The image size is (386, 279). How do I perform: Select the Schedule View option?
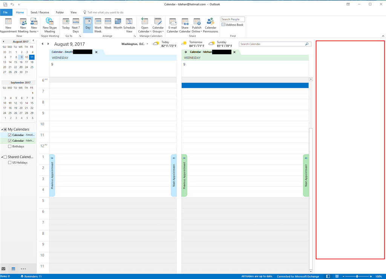pos(129,25)
